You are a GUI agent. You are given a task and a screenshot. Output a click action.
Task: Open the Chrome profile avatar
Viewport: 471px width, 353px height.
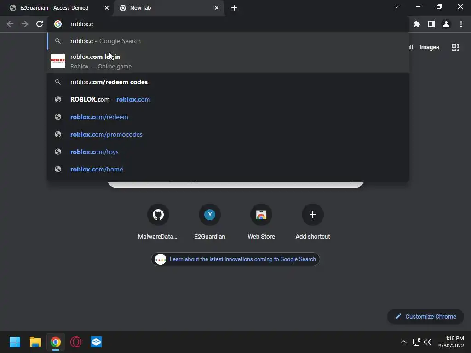[446, 24]
